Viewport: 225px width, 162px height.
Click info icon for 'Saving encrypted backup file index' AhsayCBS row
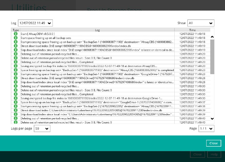(x=16, y=66)
